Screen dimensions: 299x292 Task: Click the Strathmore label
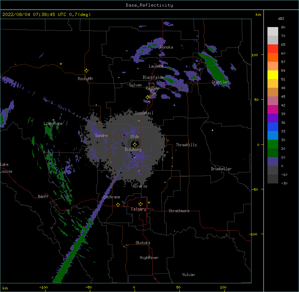[179, 211]
